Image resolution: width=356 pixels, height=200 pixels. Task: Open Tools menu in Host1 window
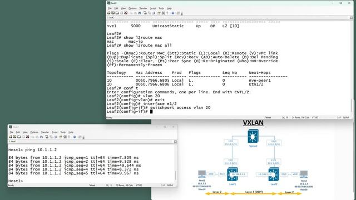pos(63,132)
